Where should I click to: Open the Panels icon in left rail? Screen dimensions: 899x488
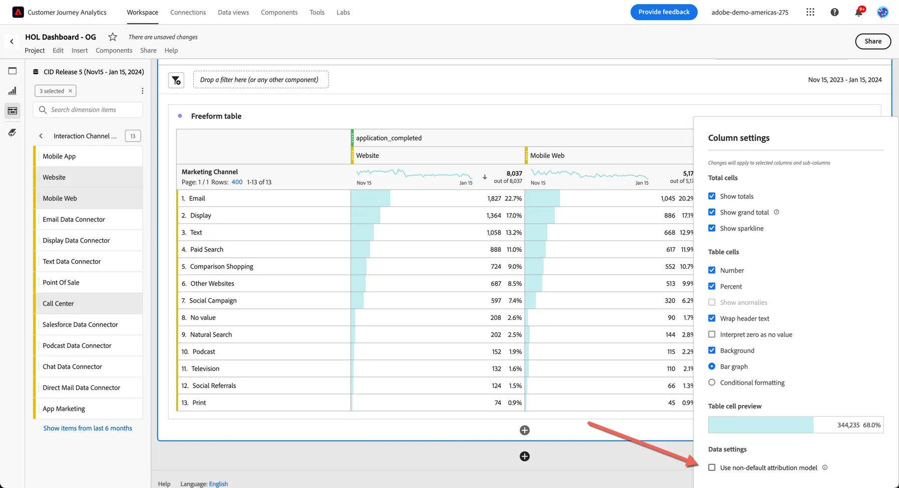tap(13, 71)
